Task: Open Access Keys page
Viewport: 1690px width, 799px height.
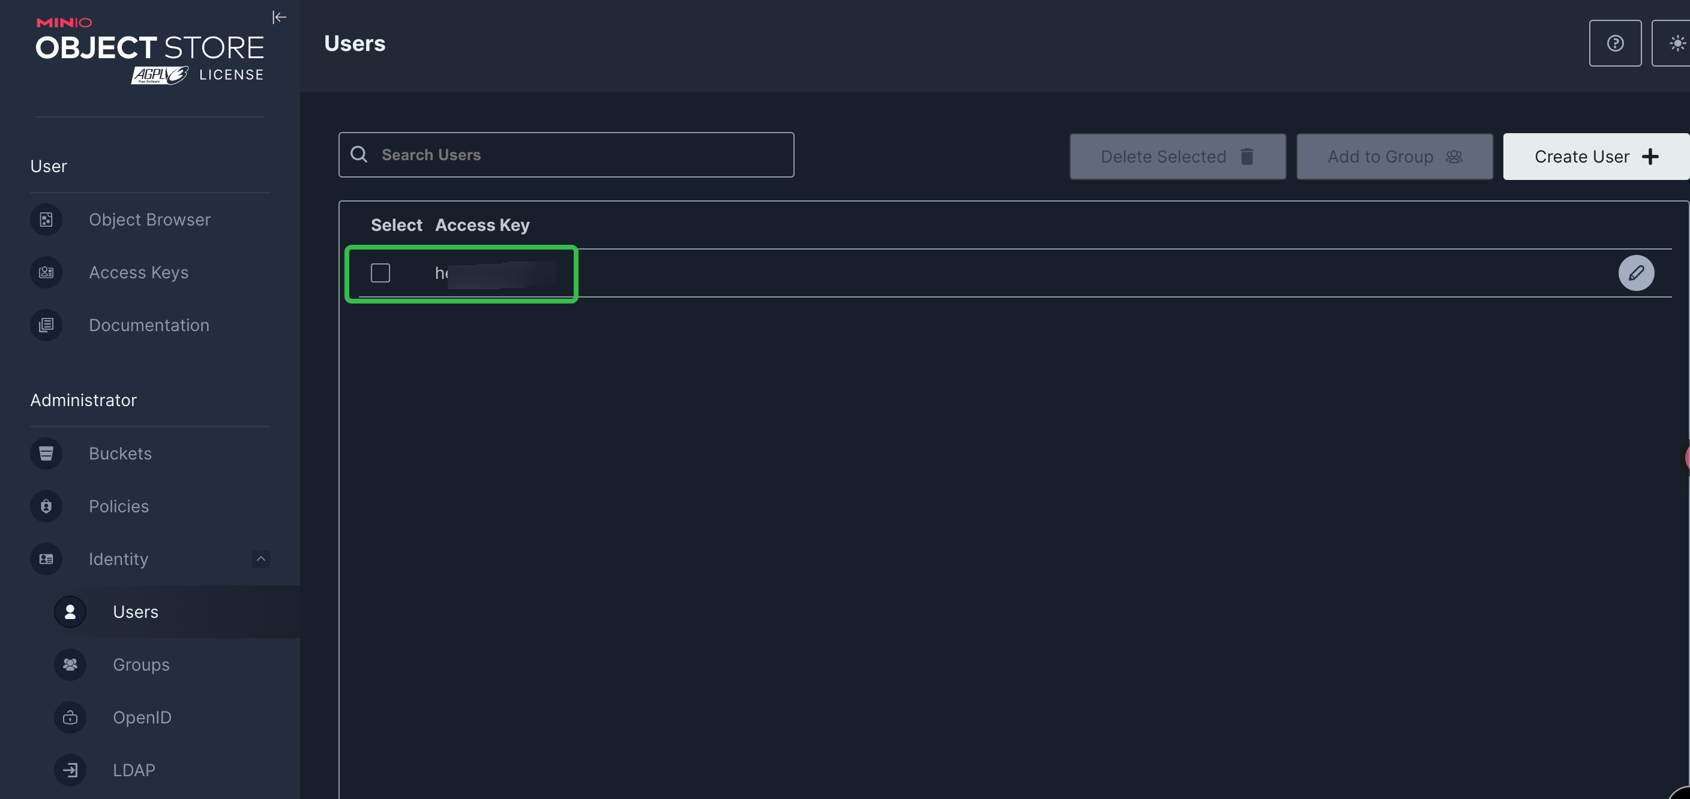Action: click(139, 272)
